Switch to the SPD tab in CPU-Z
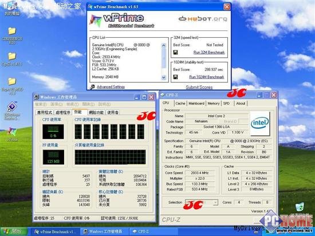Screen dimensions: 315x236 [x=226, y=104]
